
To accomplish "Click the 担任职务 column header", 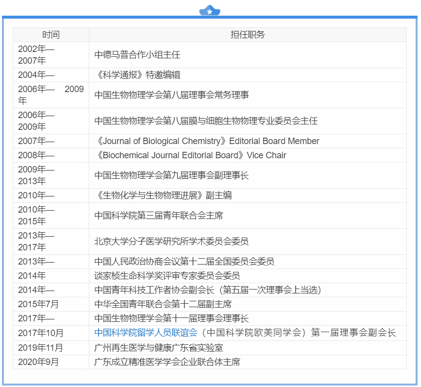I will (x=247, y=35).
